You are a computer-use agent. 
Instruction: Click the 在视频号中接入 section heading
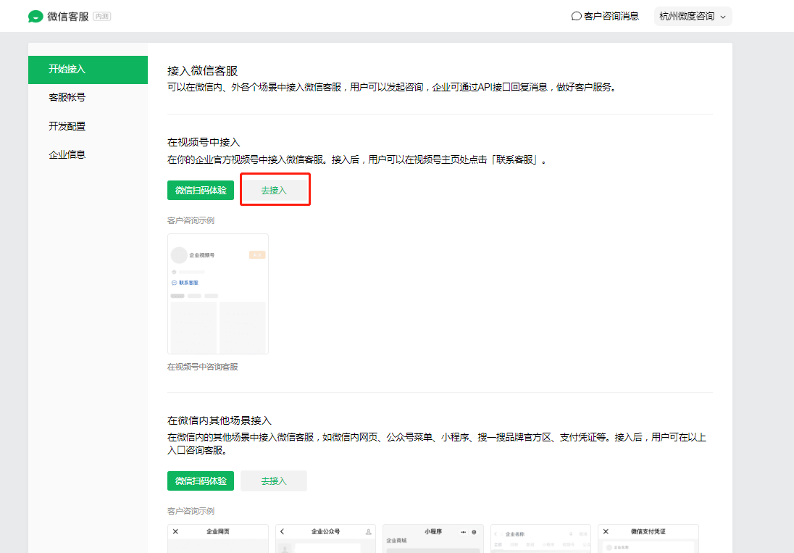tap(204, 142)
